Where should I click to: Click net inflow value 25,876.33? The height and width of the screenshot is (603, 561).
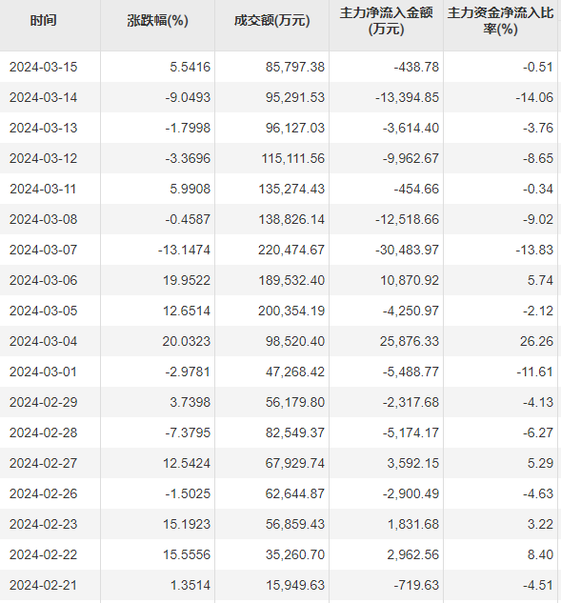coord(410,341)
